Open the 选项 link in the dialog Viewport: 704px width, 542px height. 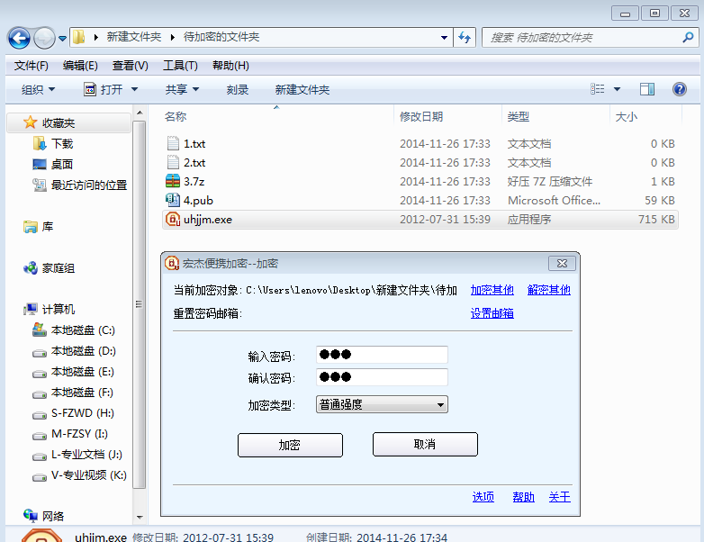click(x=483, y=497)
